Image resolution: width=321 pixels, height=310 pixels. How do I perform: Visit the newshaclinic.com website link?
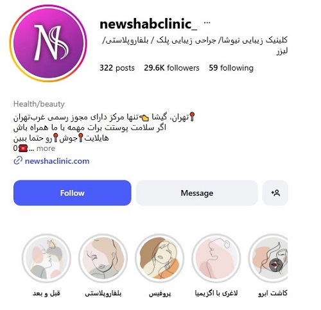[x=57, y=161]
